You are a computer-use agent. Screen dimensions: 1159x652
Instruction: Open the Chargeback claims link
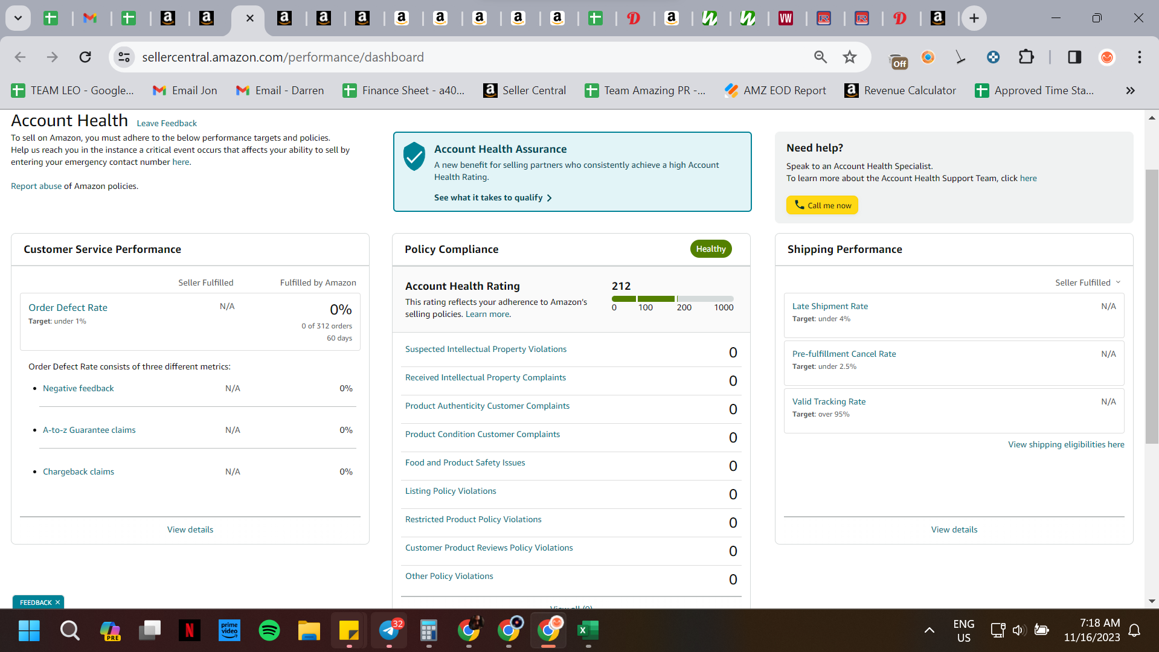(79, 471)
